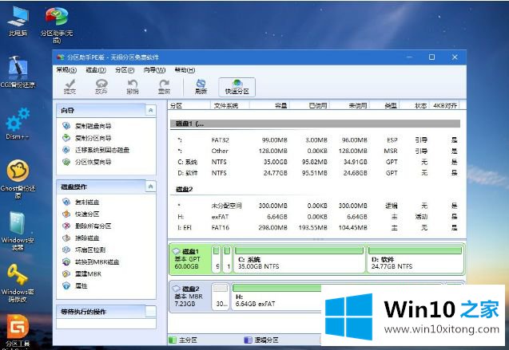The width and height of the screenshot is (509, 350).
Task: Click the 4KB对齐 column header
Action: point(444,105)
